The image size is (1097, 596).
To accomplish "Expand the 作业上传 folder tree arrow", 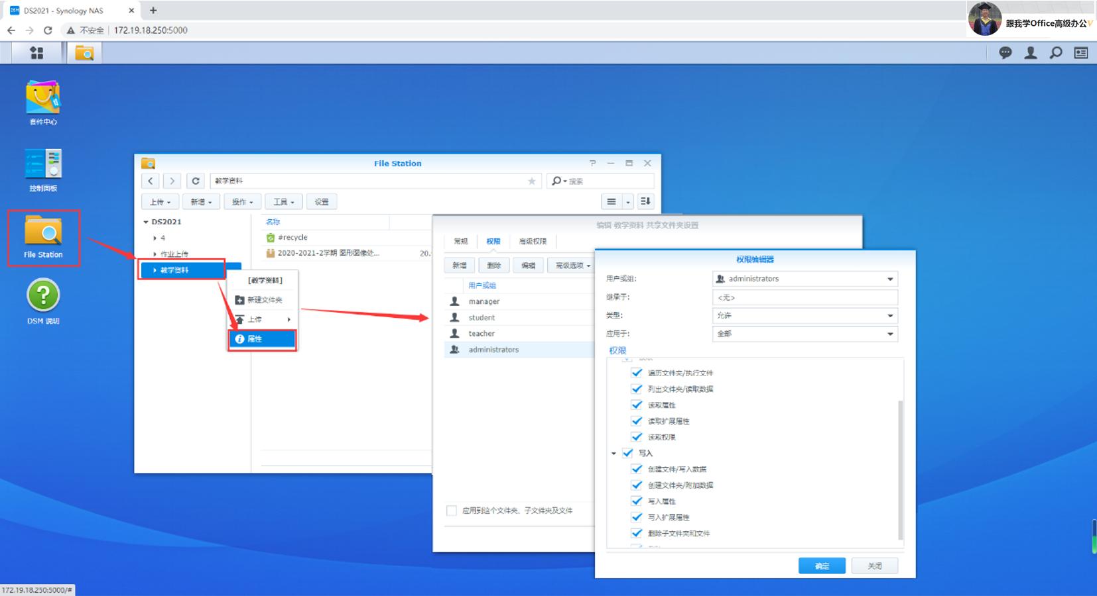I will tap(155, 254).
